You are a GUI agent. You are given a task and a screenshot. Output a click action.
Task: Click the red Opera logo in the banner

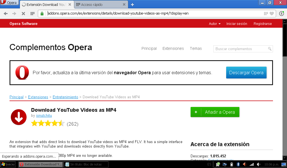click(22, 73)
